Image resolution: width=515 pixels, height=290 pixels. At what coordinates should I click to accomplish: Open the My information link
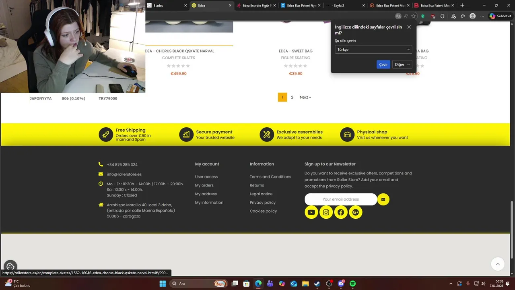point(209,203)
